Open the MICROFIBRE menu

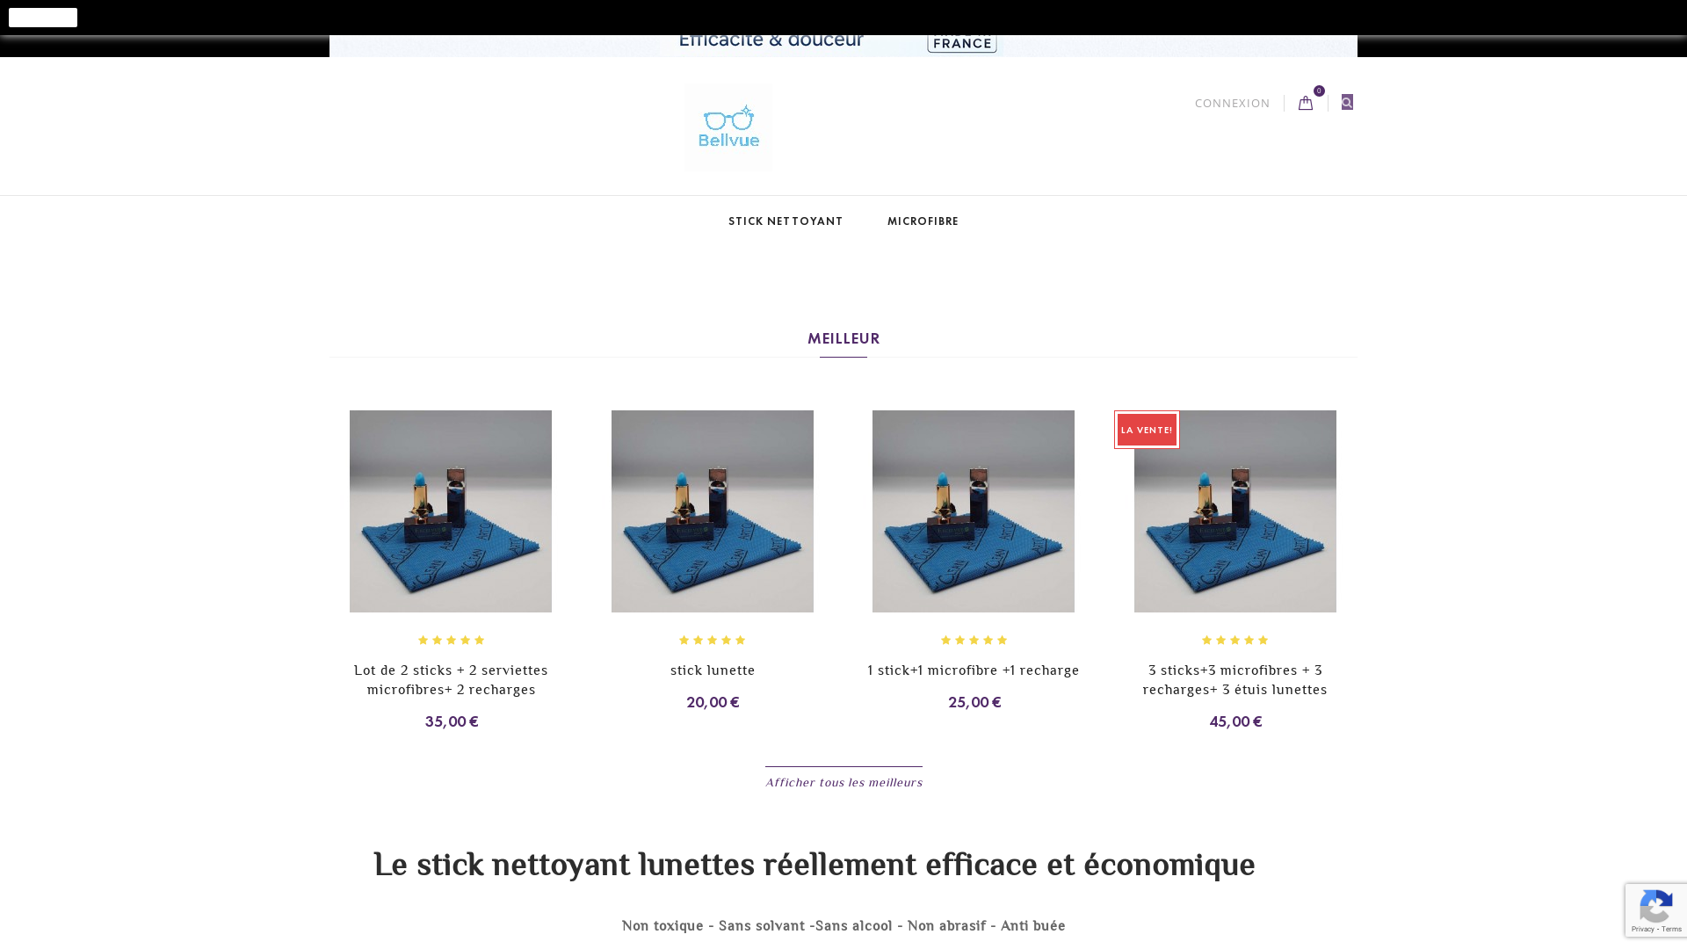923,221
